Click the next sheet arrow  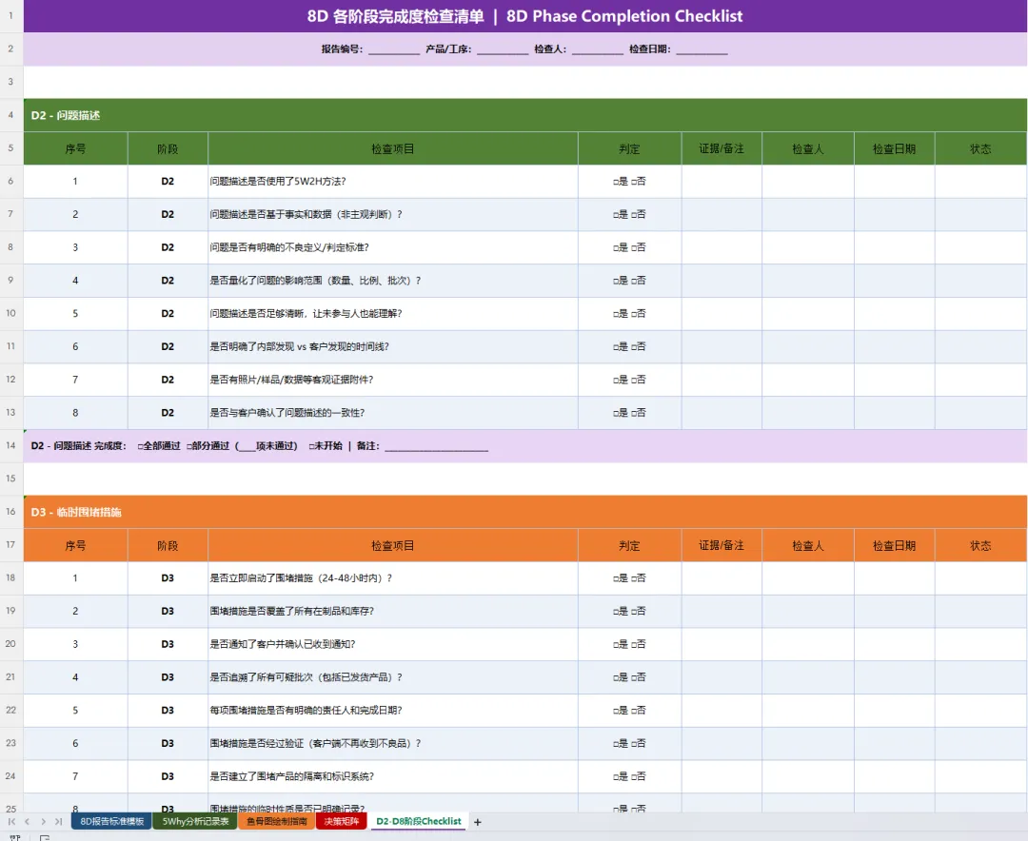pos(43,821)
